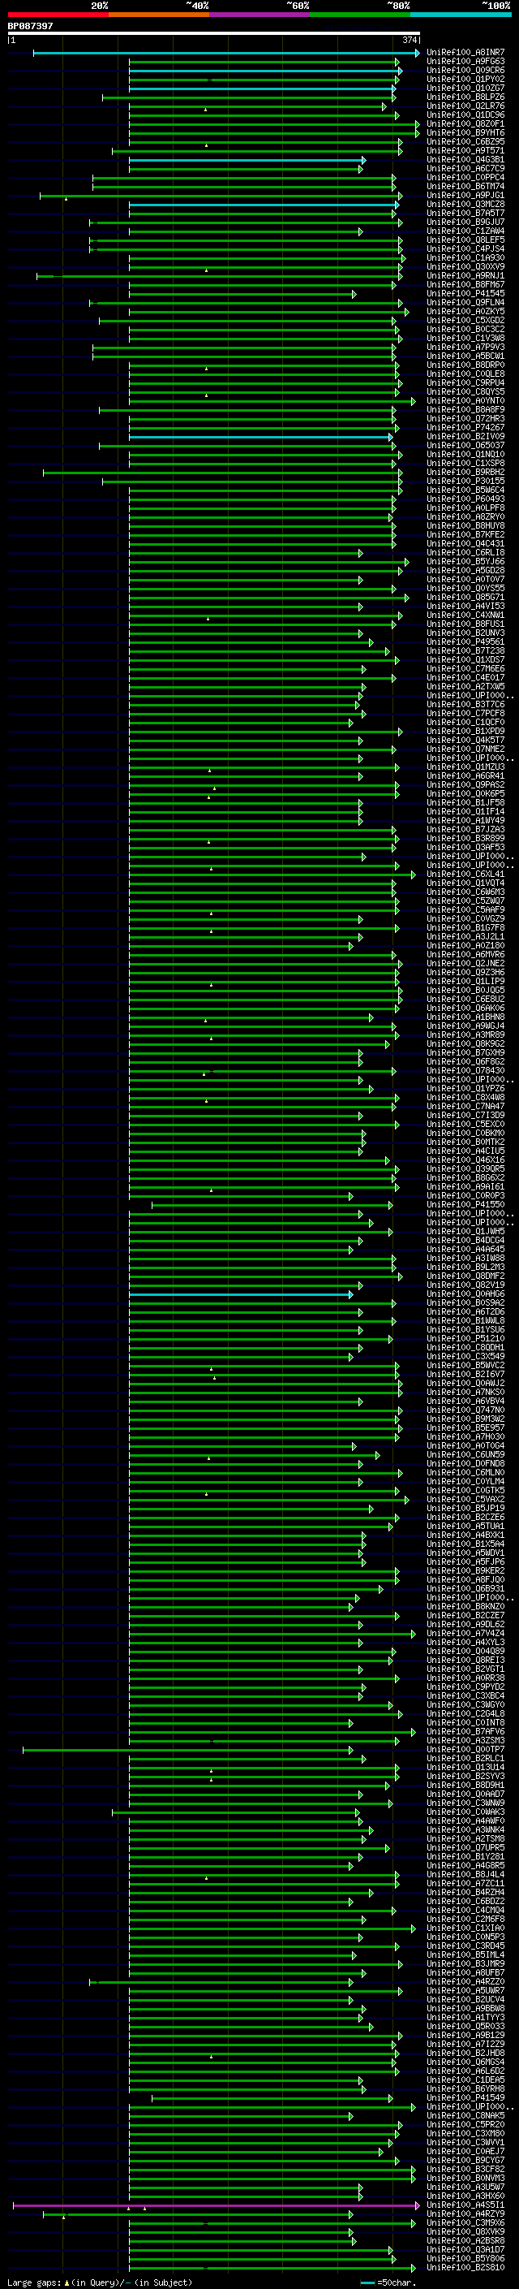The width and height of the screenshot is (519, 2289).
Task: Click the cyan ~100% identity legend segment
Action: (x=461, y=15)
